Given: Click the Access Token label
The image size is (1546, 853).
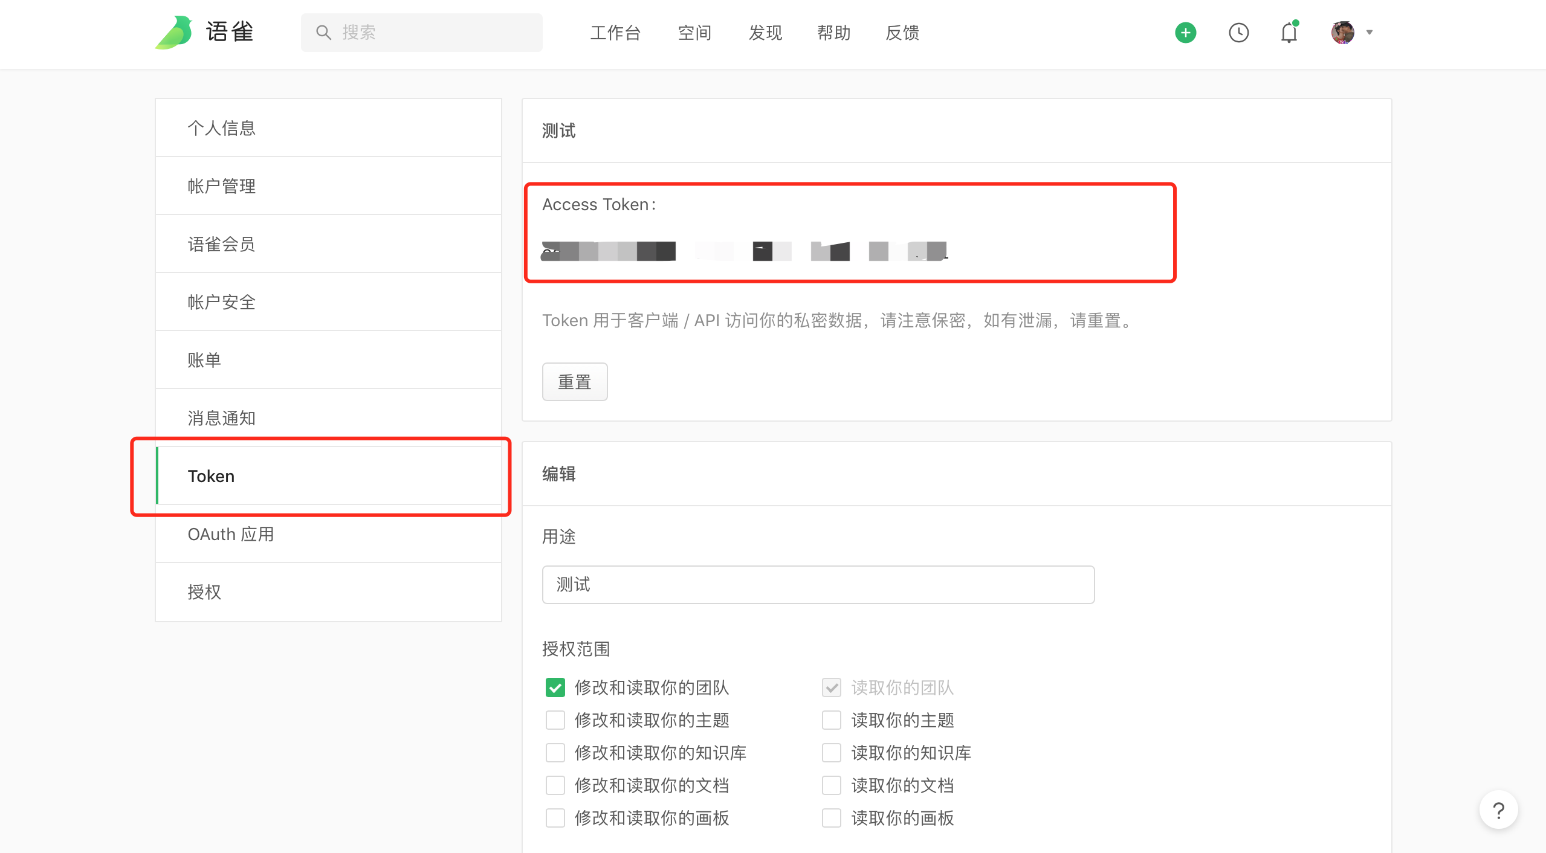Looking at the screenshot, I should click(x=599, y=205).
